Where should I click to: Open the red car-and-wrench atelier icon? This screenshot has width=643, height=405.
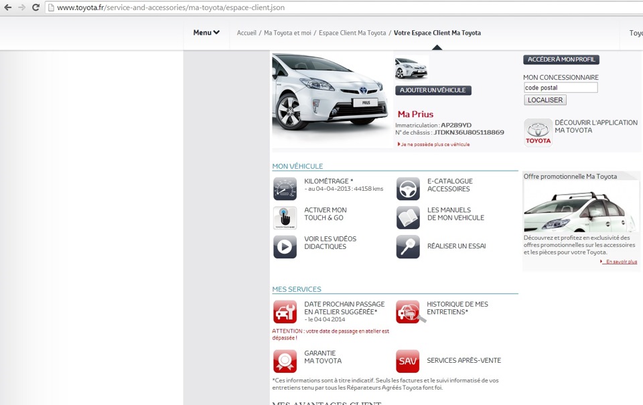(285, 312)
